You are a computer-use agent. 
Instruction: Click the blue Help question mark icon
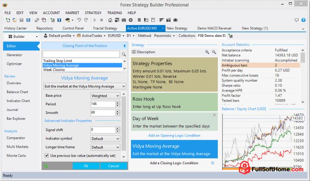(304, 20)
